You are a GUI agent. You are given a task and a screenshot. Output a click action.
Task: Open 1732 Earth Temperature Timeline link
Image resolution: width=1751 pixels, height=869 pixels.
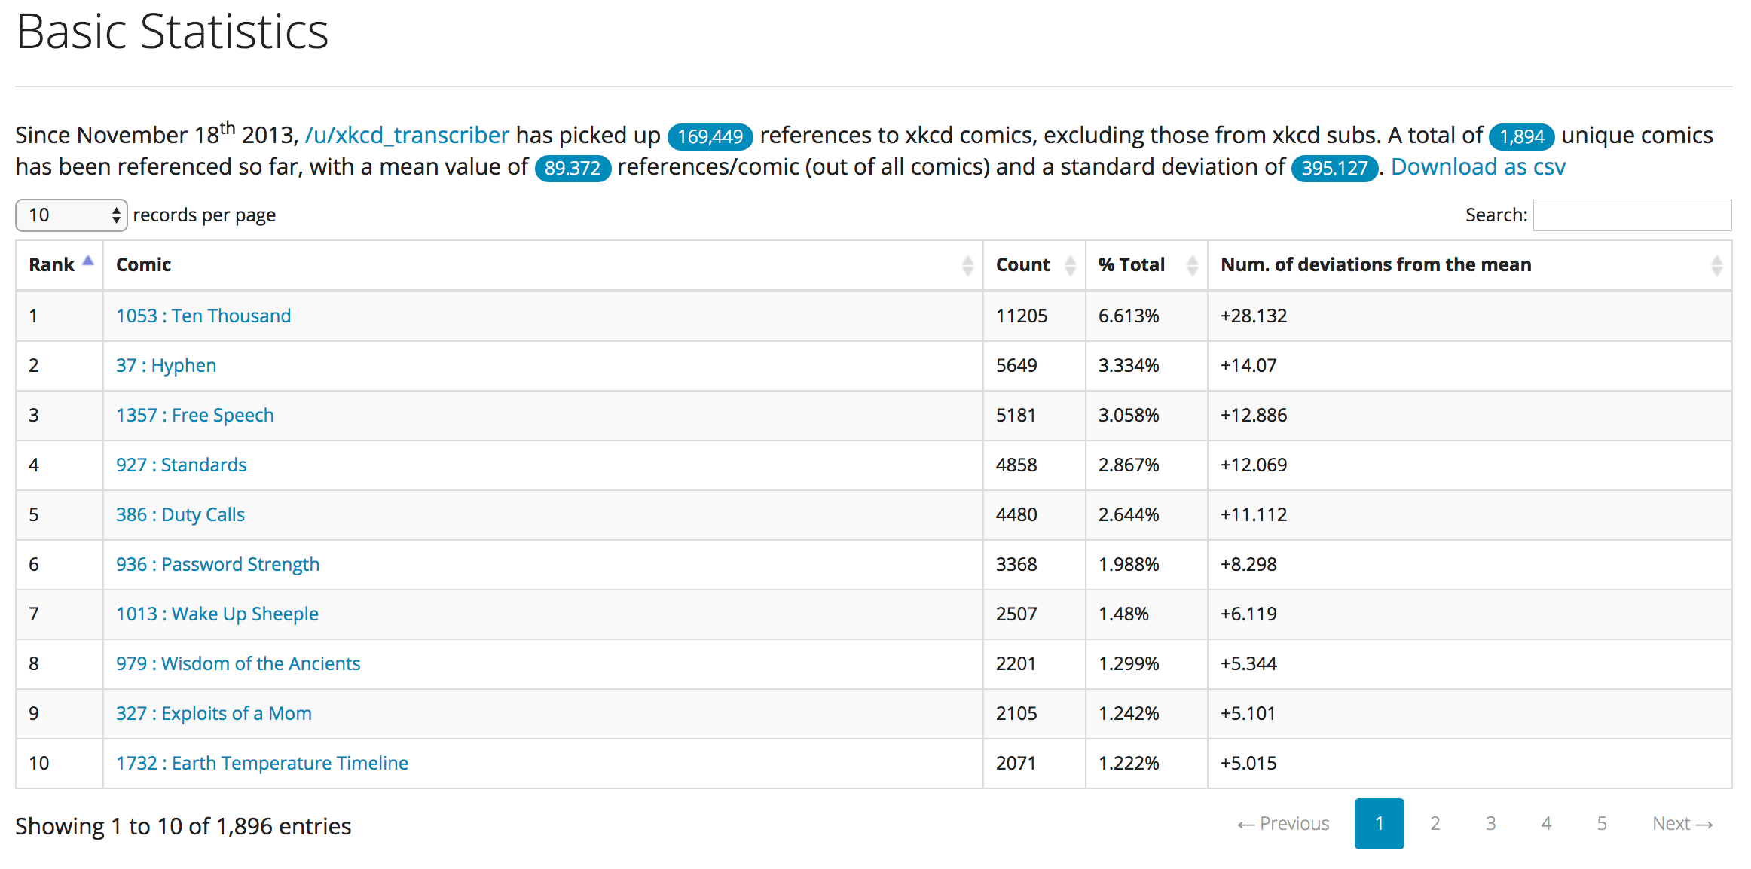tap(262, 763)
